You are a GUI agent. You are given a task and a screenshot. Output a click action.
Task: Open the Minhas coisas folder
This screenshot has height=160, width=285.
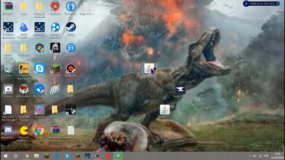[55, 110]
